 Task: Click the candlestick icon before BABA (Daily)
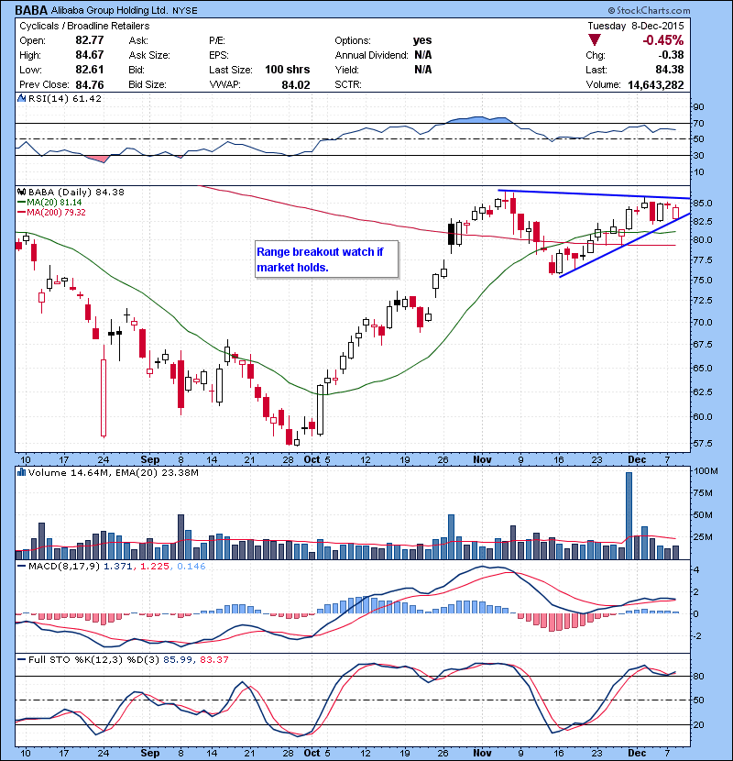tap(21, 193)
